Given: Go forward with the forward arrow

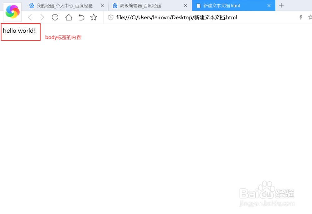Looking at the screenshot, I should 42,17.
